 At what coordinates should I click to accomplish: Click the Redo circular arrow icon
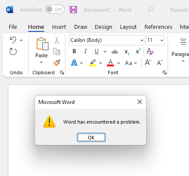click(x=13, y=52)
